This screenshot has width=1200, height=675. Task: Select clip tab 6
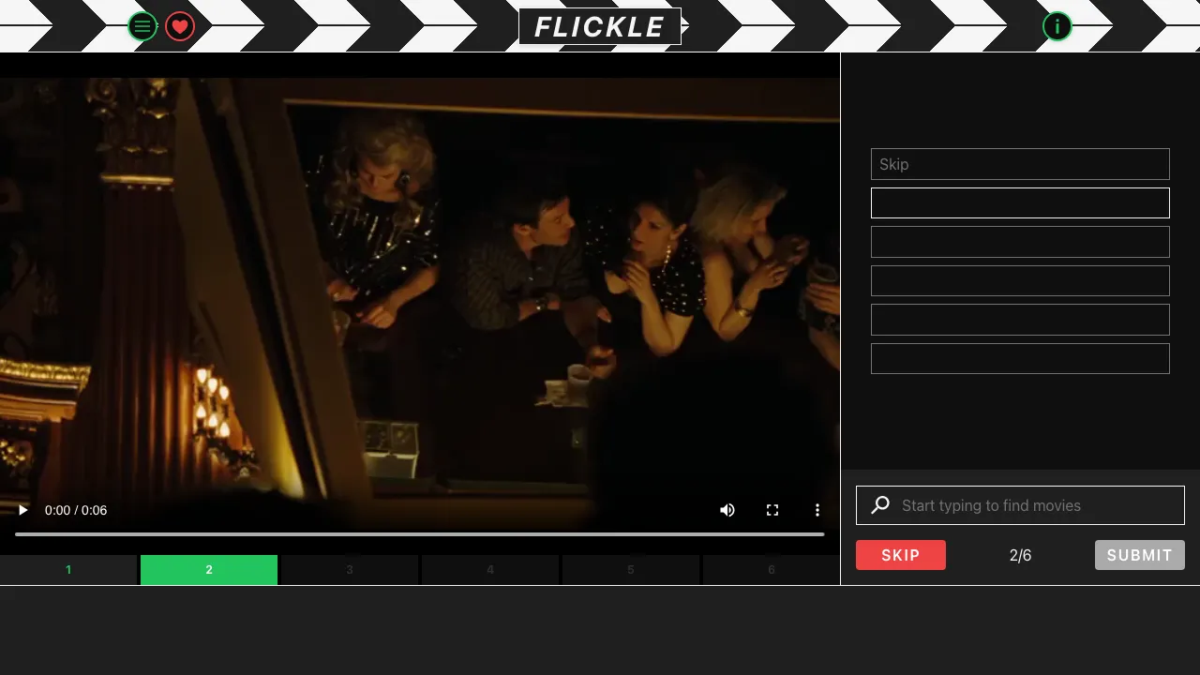pyautogui.click(x=772, y=570)
